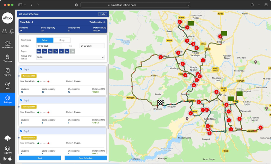Click the Save Schedule button

(86, 158)
